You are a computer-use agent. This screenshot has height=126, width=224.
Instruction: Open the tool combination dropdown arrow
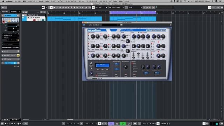point(46,7)
